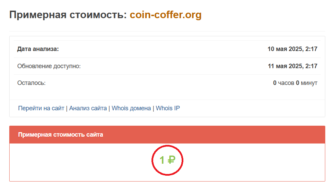Open the Whois IP link
Image resolution: width=328 pixels, height=187 pixels.
[x=168, y=108]
